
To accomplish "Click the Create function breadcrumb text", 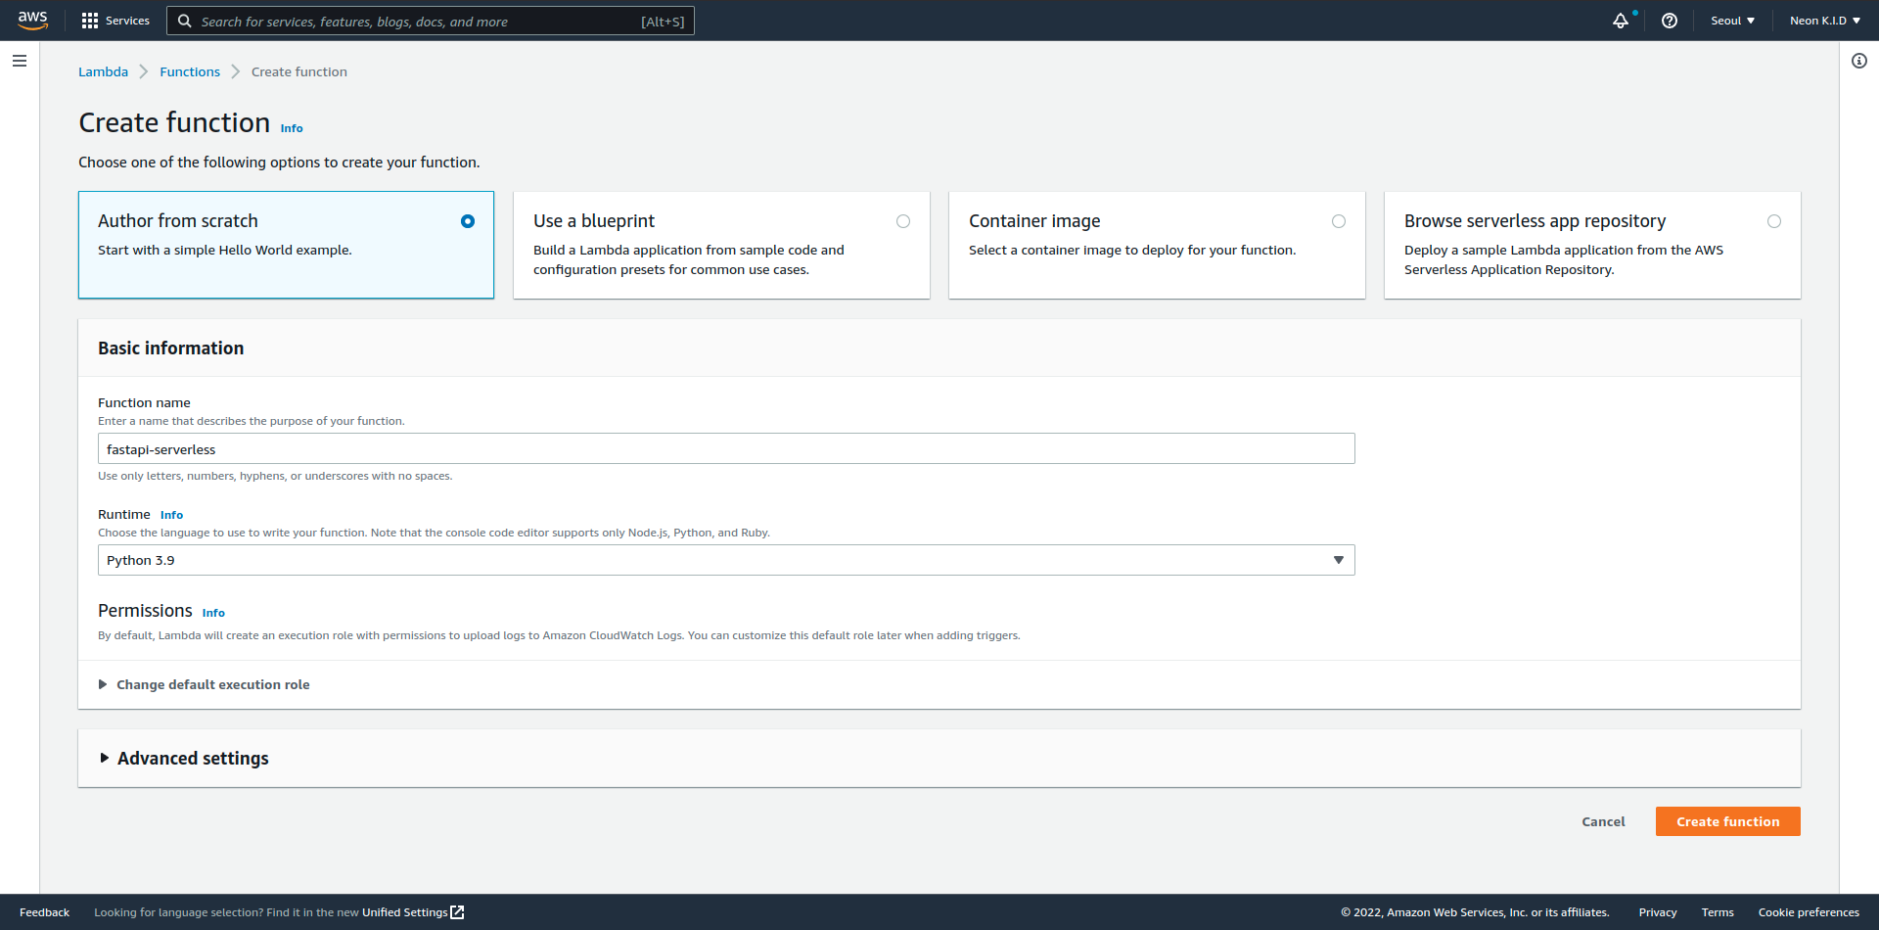I will click(299, 71).
